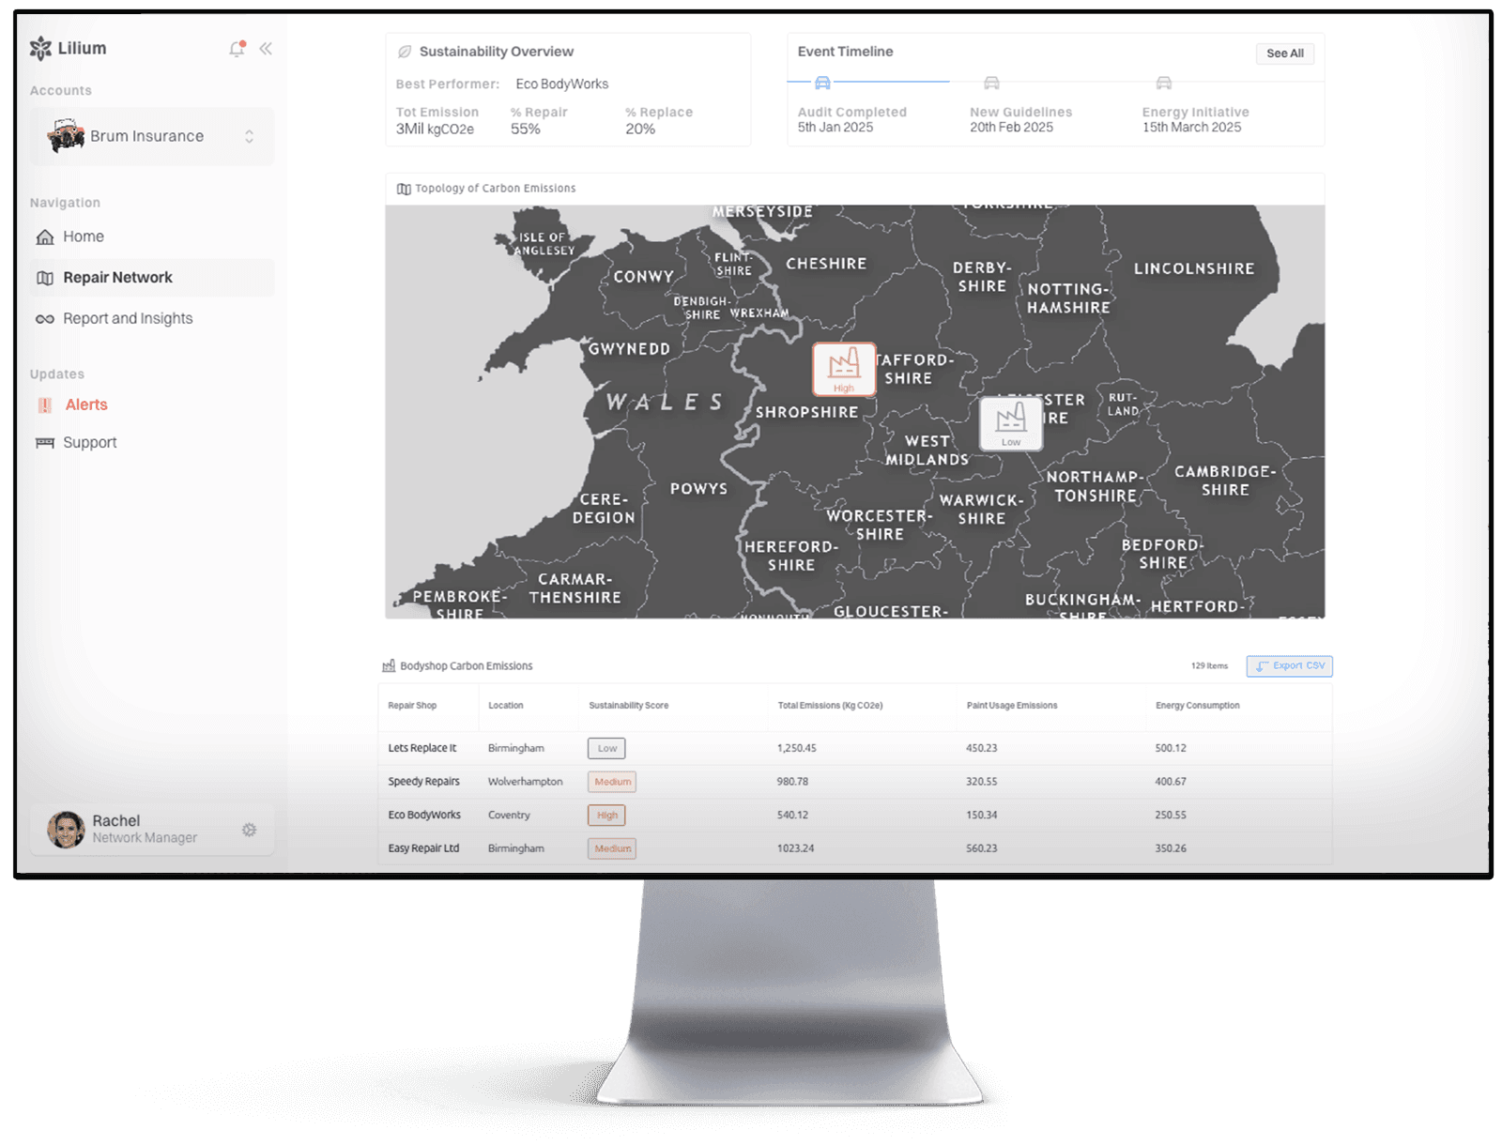Image resolution: width=1502 pixels, height=1145 pixels.
Task: Click the Low emission factory marker
Action: pyautogui.click(x=1011, y=423)
